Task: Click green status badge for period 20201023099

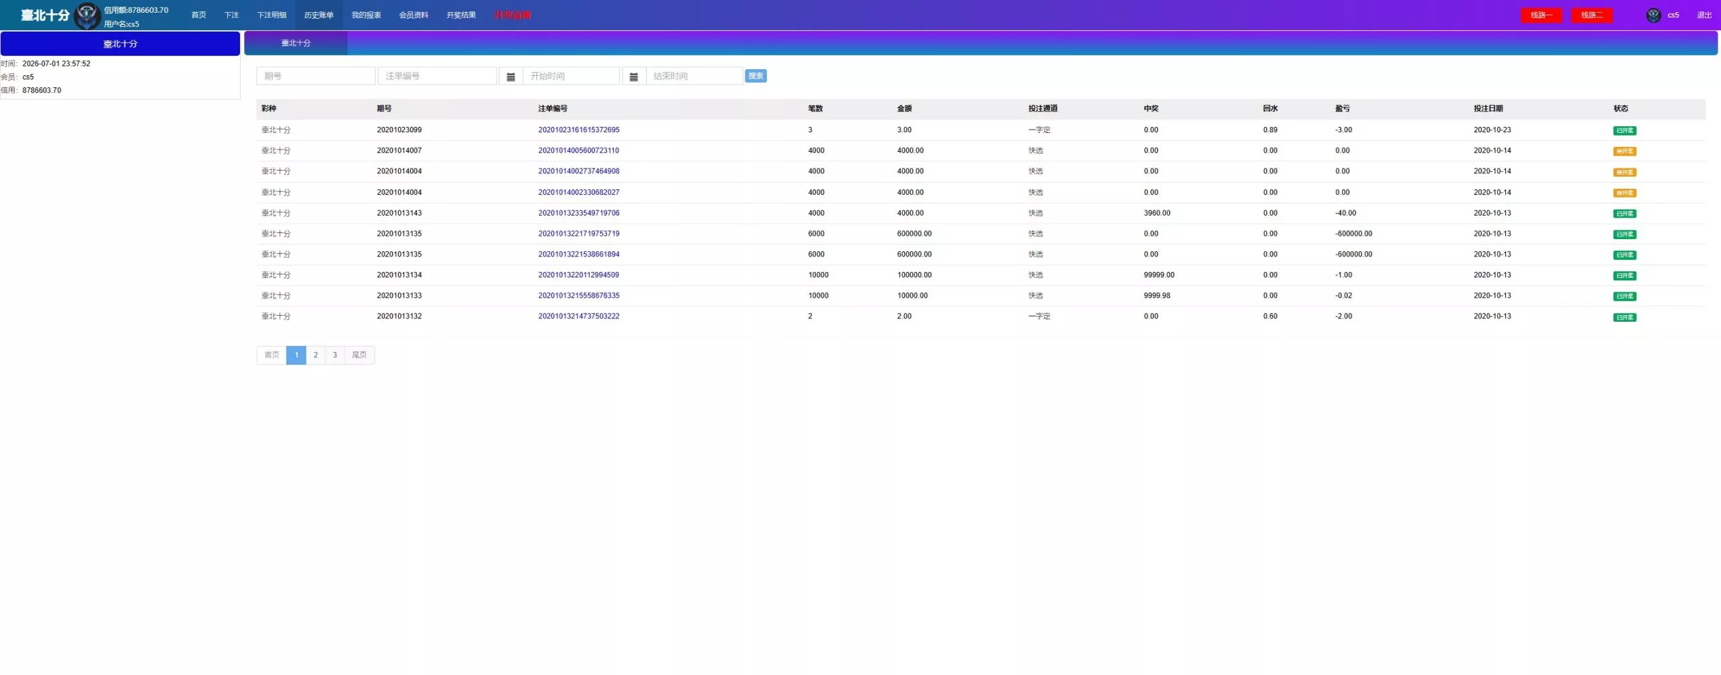Action: click(x=1624, y=131)
